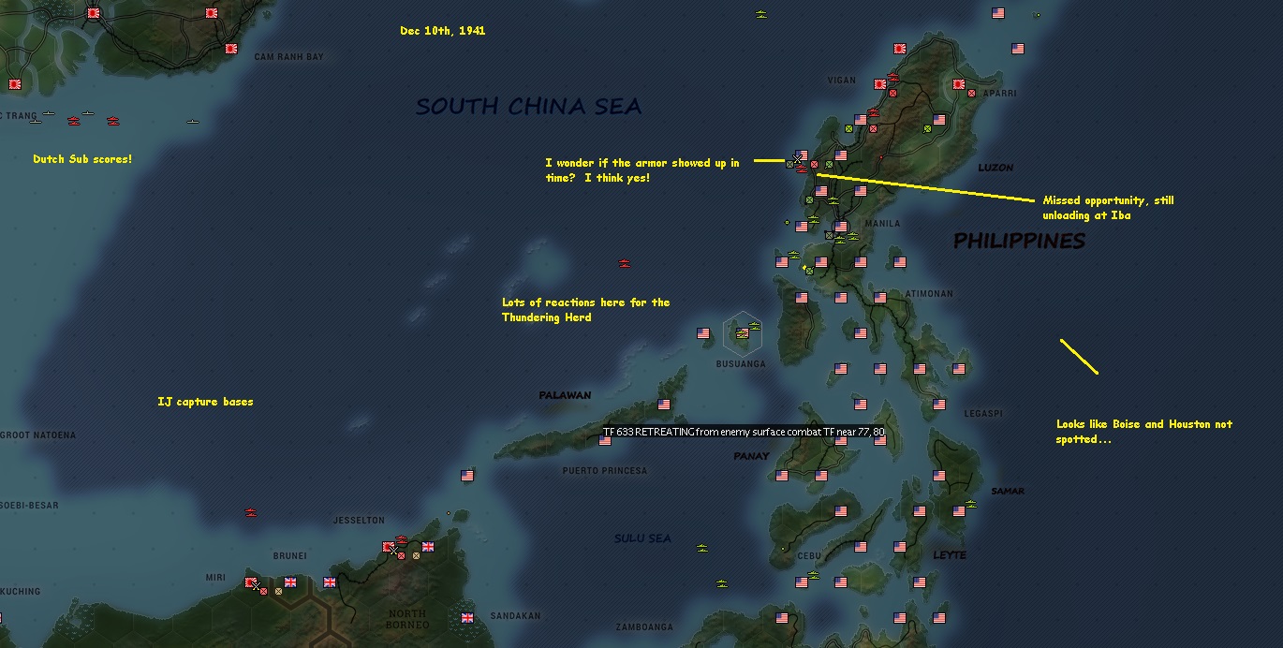Screen dimensions: 1283x648
Task: Click the lone grey submarine icon south of Cam Ranh Bay
Action: click(x=192, y=122)
